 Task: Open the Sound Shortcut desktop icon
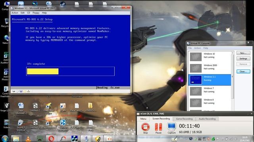(21, 125)
